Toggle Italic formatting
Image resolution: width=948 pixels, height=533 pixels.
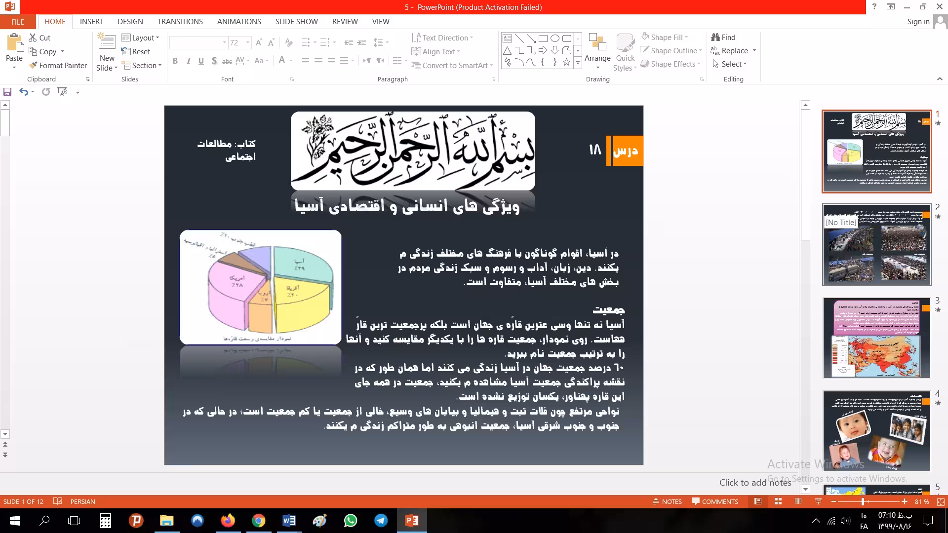(188, 61)
